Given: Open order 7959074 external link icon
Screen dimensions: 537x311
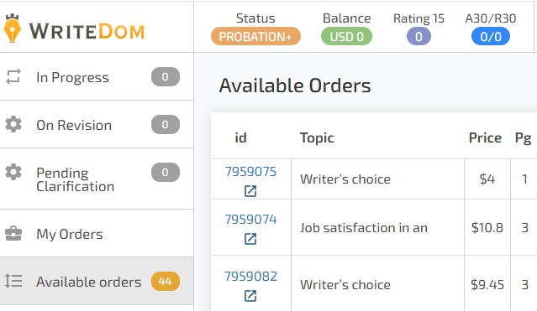Looking at the screenshot, I should (250, 239).
